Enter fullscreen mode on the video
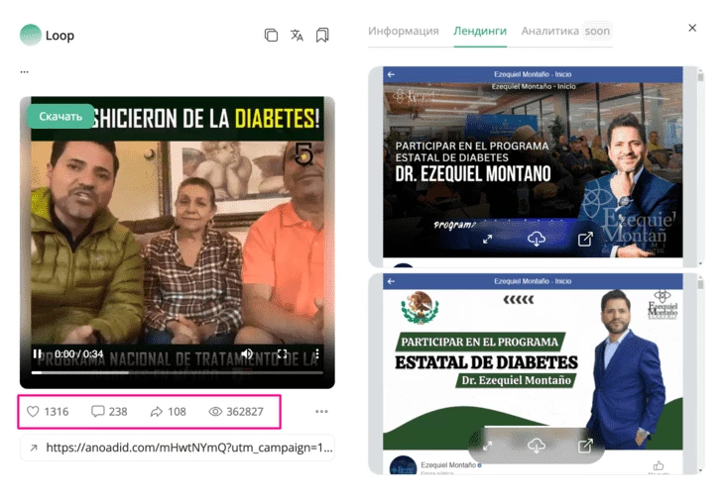Image resolution: width=724 pixels, height=497 pixels. click(282, 353)
